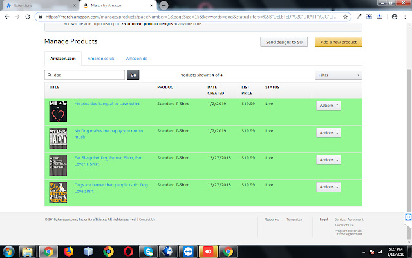Close the Merch by Amazon tab

click(151, 5)
